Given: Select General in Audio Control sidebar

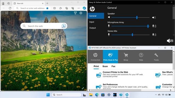Looking at the screenshot, I should [x=96, y=16].
